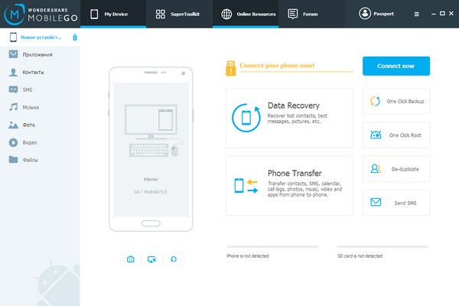459x306 pixels.
Task: Click Phone is not detected status
Action: [248, 256]
